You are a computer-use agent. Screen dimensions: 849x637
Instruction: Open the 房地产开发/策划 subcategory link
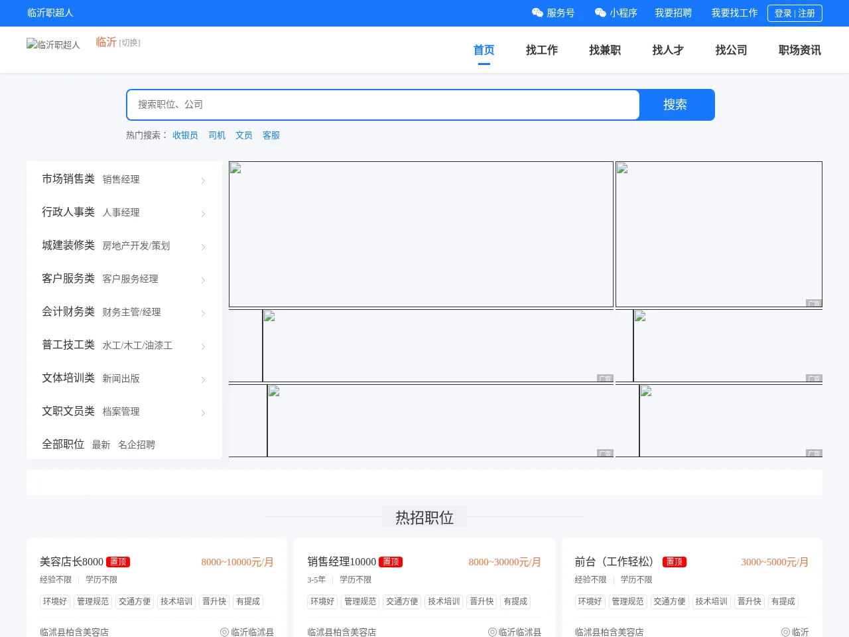(x=136, y=246)
